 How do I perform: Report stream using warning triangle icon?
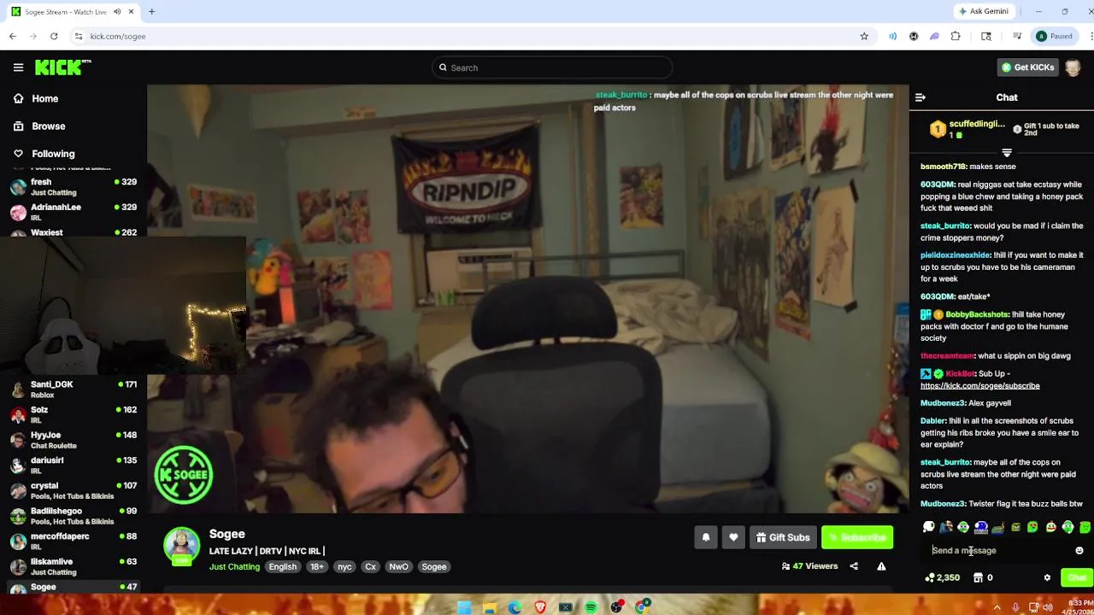coord(881,566)
